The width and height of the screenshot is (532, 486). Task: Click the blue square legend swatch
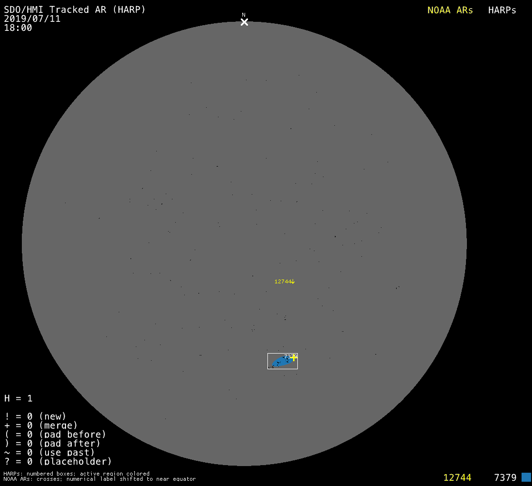pyautogui.click(x=526, y=477)
